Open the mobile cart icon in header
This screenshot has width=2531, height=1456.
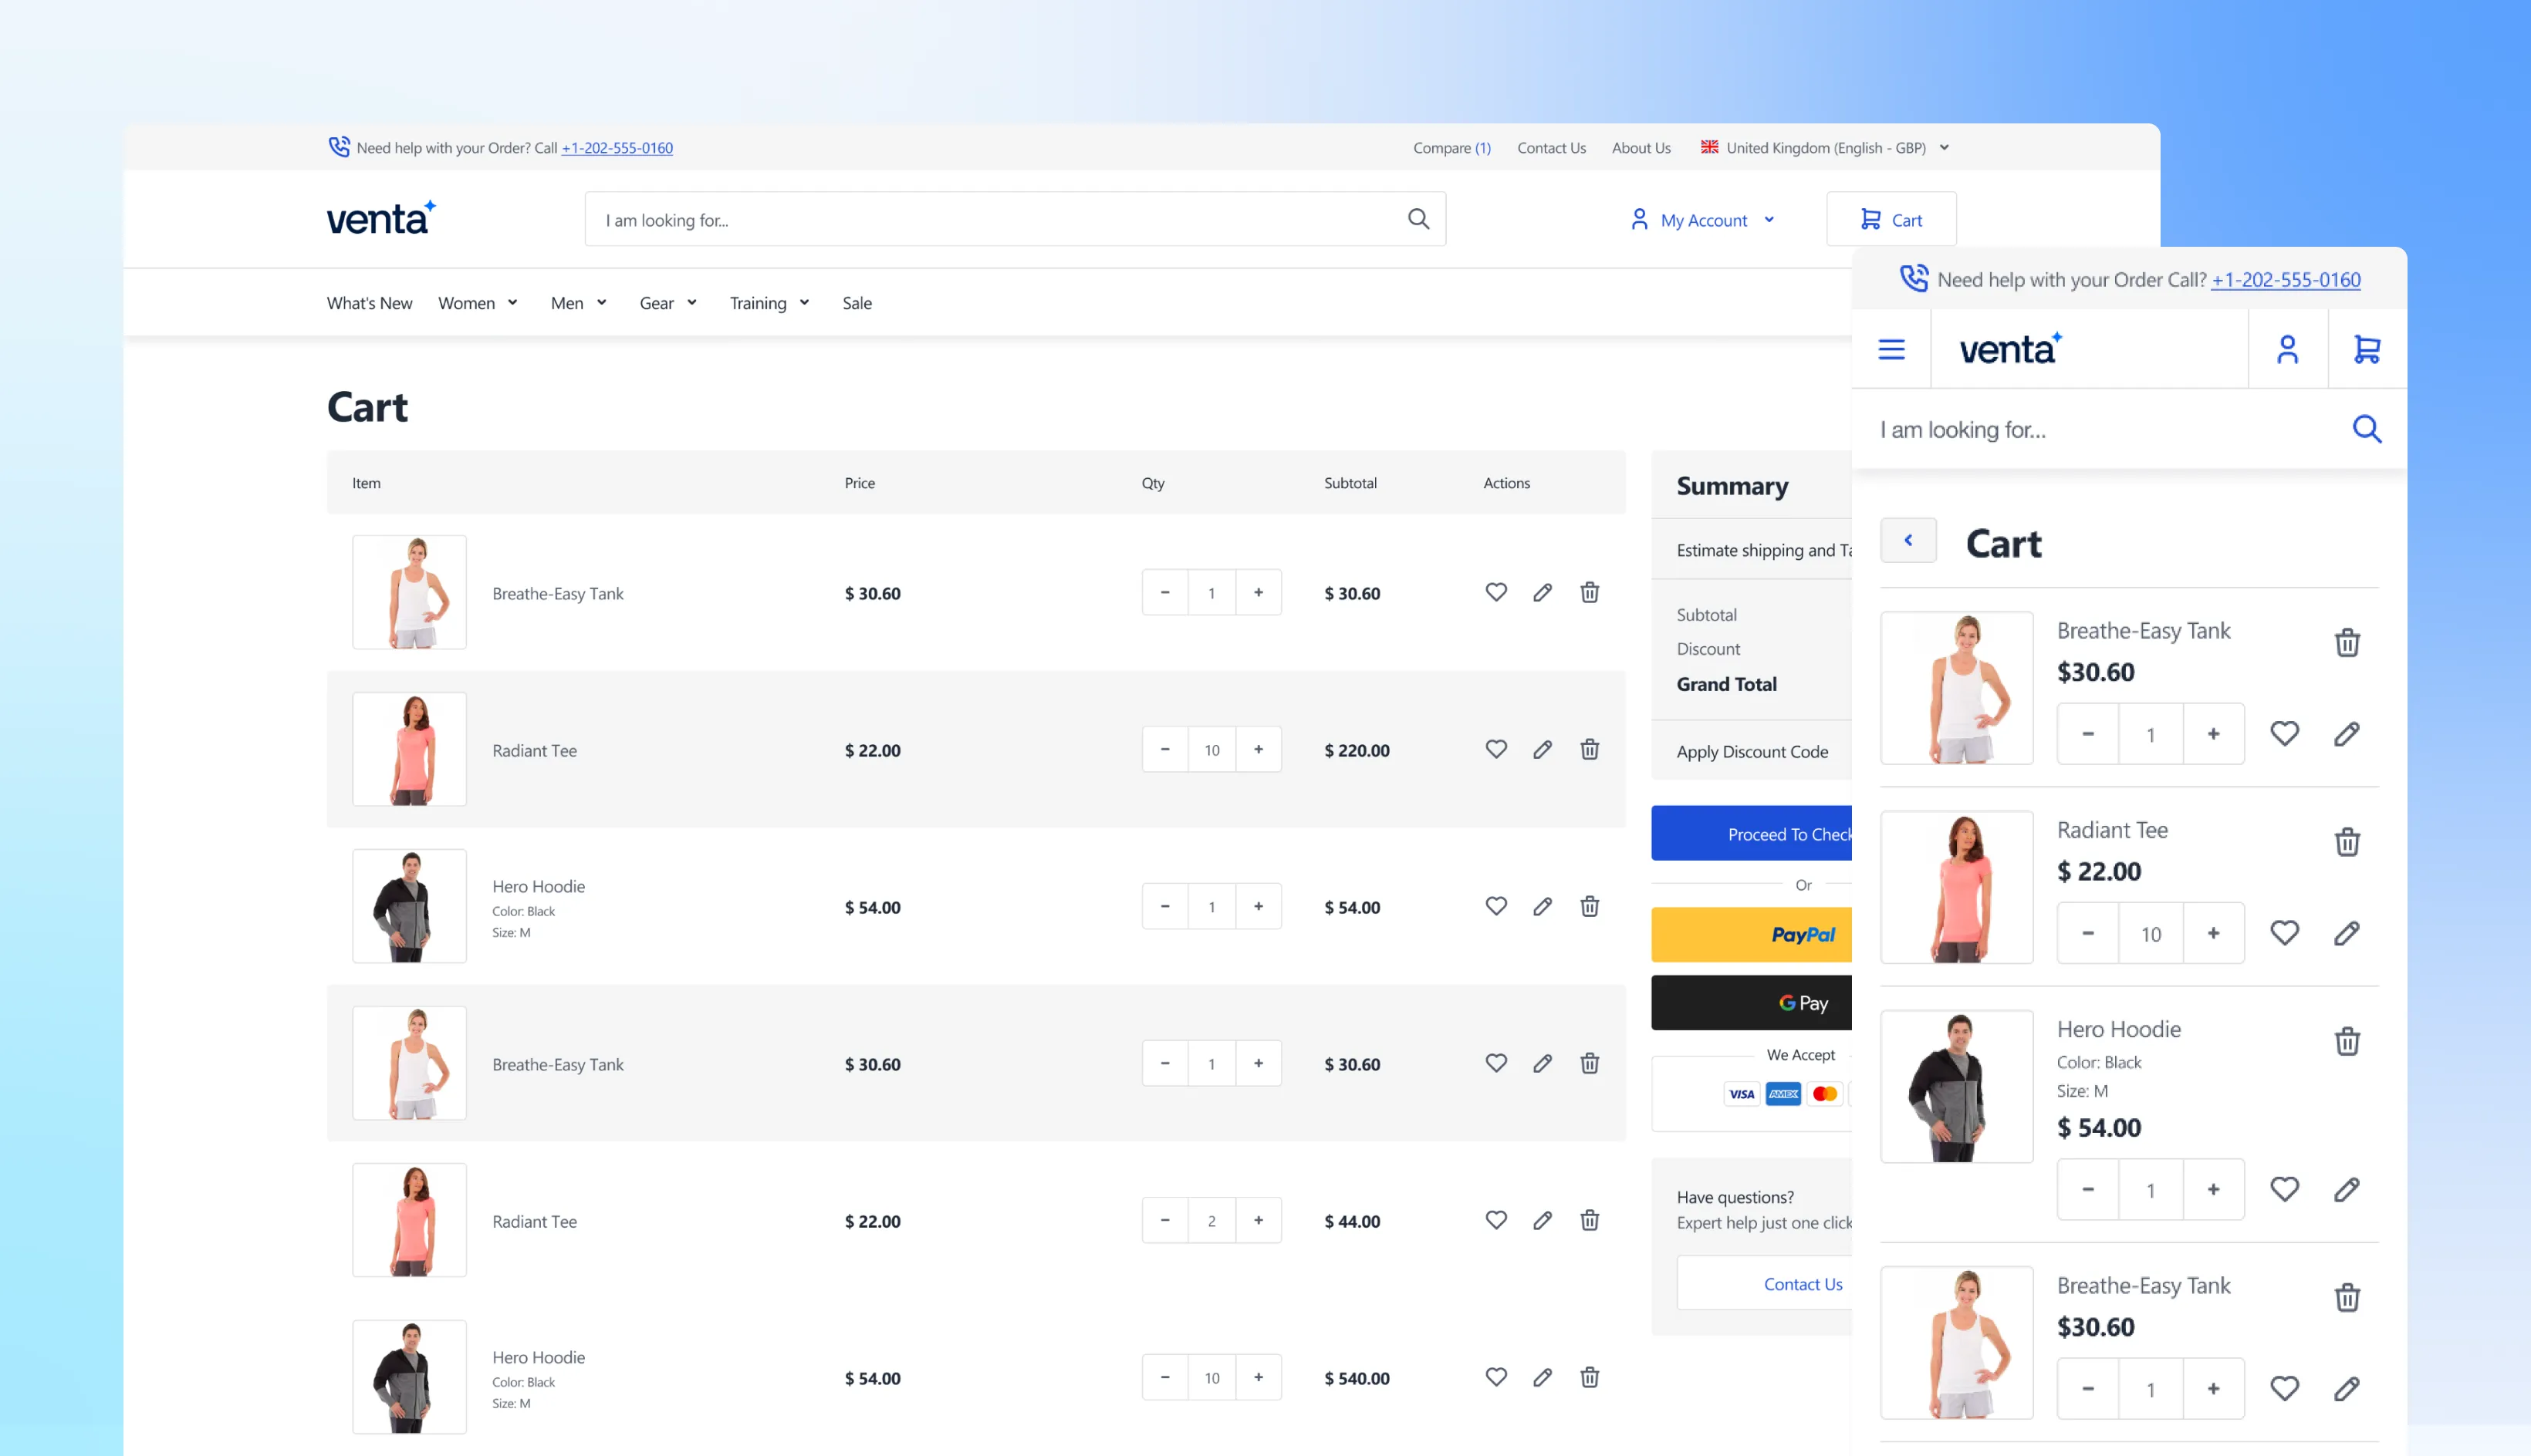click(2366, 349)
